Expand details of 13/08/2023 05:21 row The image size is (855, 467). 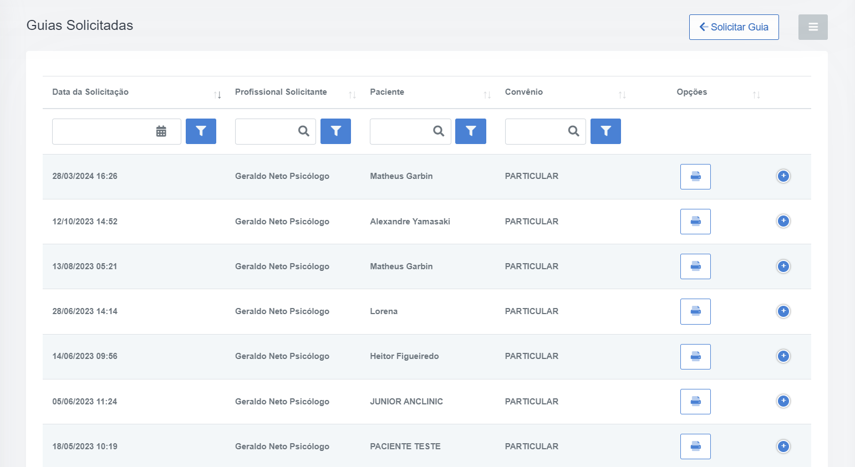(783, 266)
